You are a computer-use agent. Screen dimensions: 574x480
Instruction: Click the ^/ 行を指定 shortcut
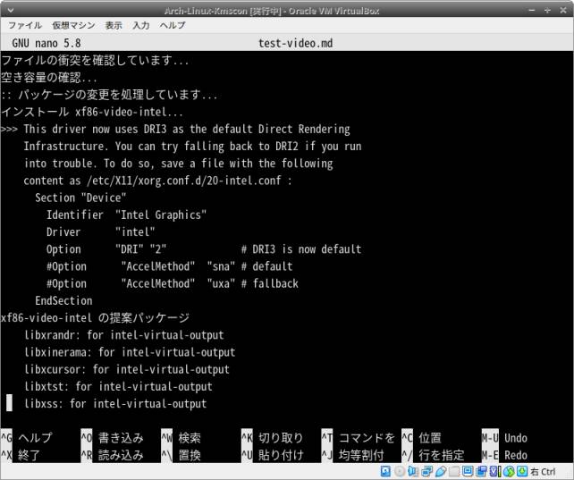click(433, 455)
